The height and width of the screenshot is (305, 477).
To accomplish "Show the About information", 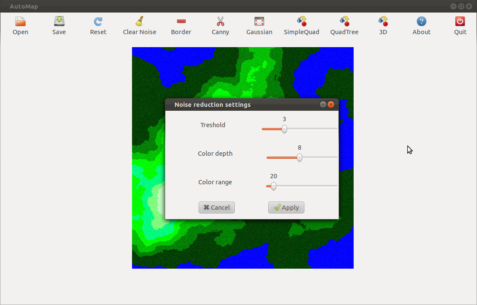I will (x=421, y=22).
